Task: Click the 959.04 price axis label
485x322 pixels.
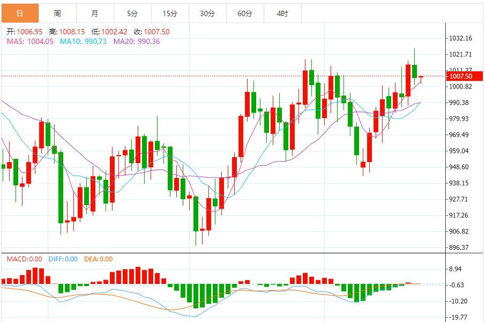Action: (459, 151)
